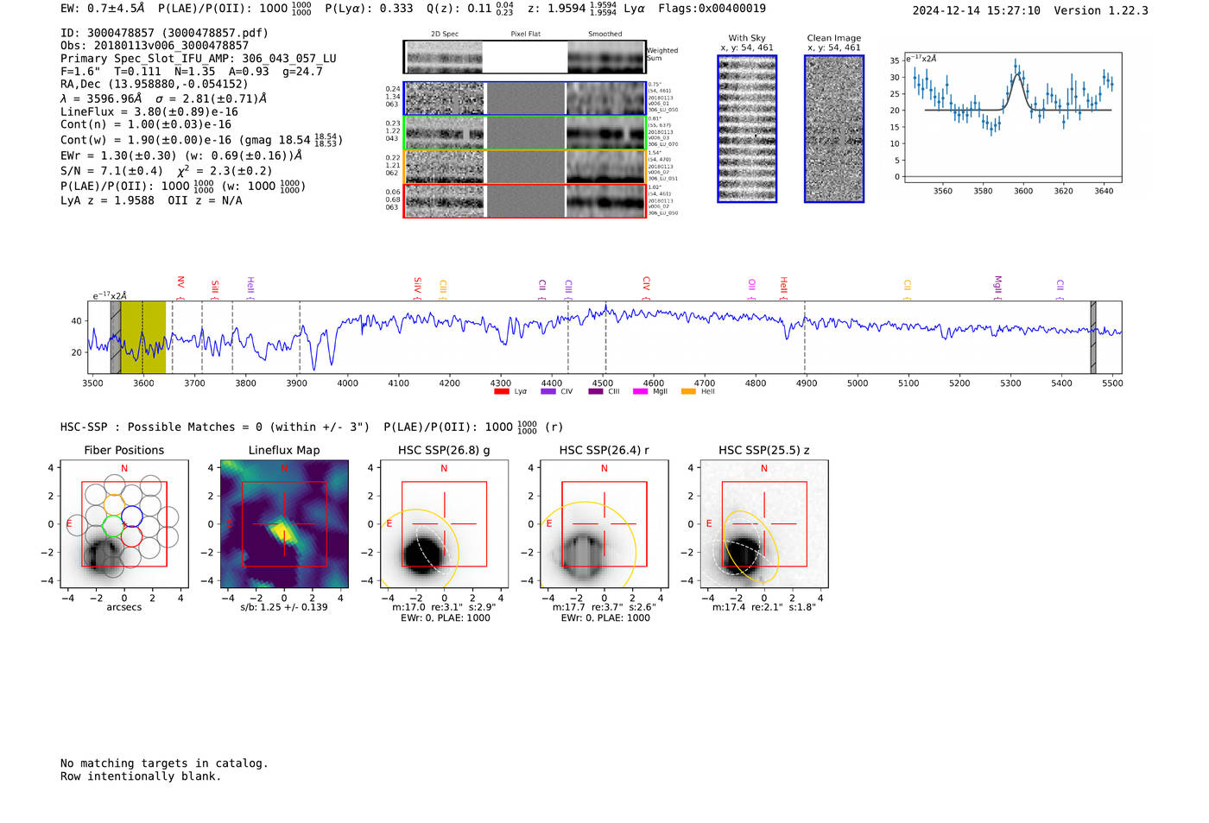Image resolution: width=1209 pixels, height=823 pixels.
Task: Click the green-framed 2D spectrum row
Action: coord(525,133)
